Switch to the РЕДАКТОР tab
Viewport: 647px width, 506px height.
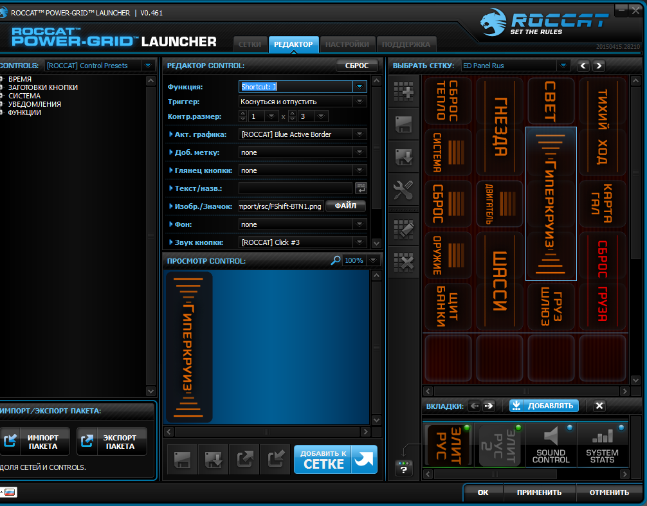click(x=293, y=44)
